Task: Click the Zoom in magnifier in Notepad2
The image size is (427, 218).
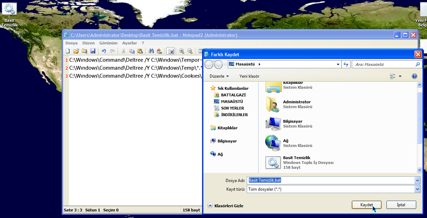Action: (182, 51)
